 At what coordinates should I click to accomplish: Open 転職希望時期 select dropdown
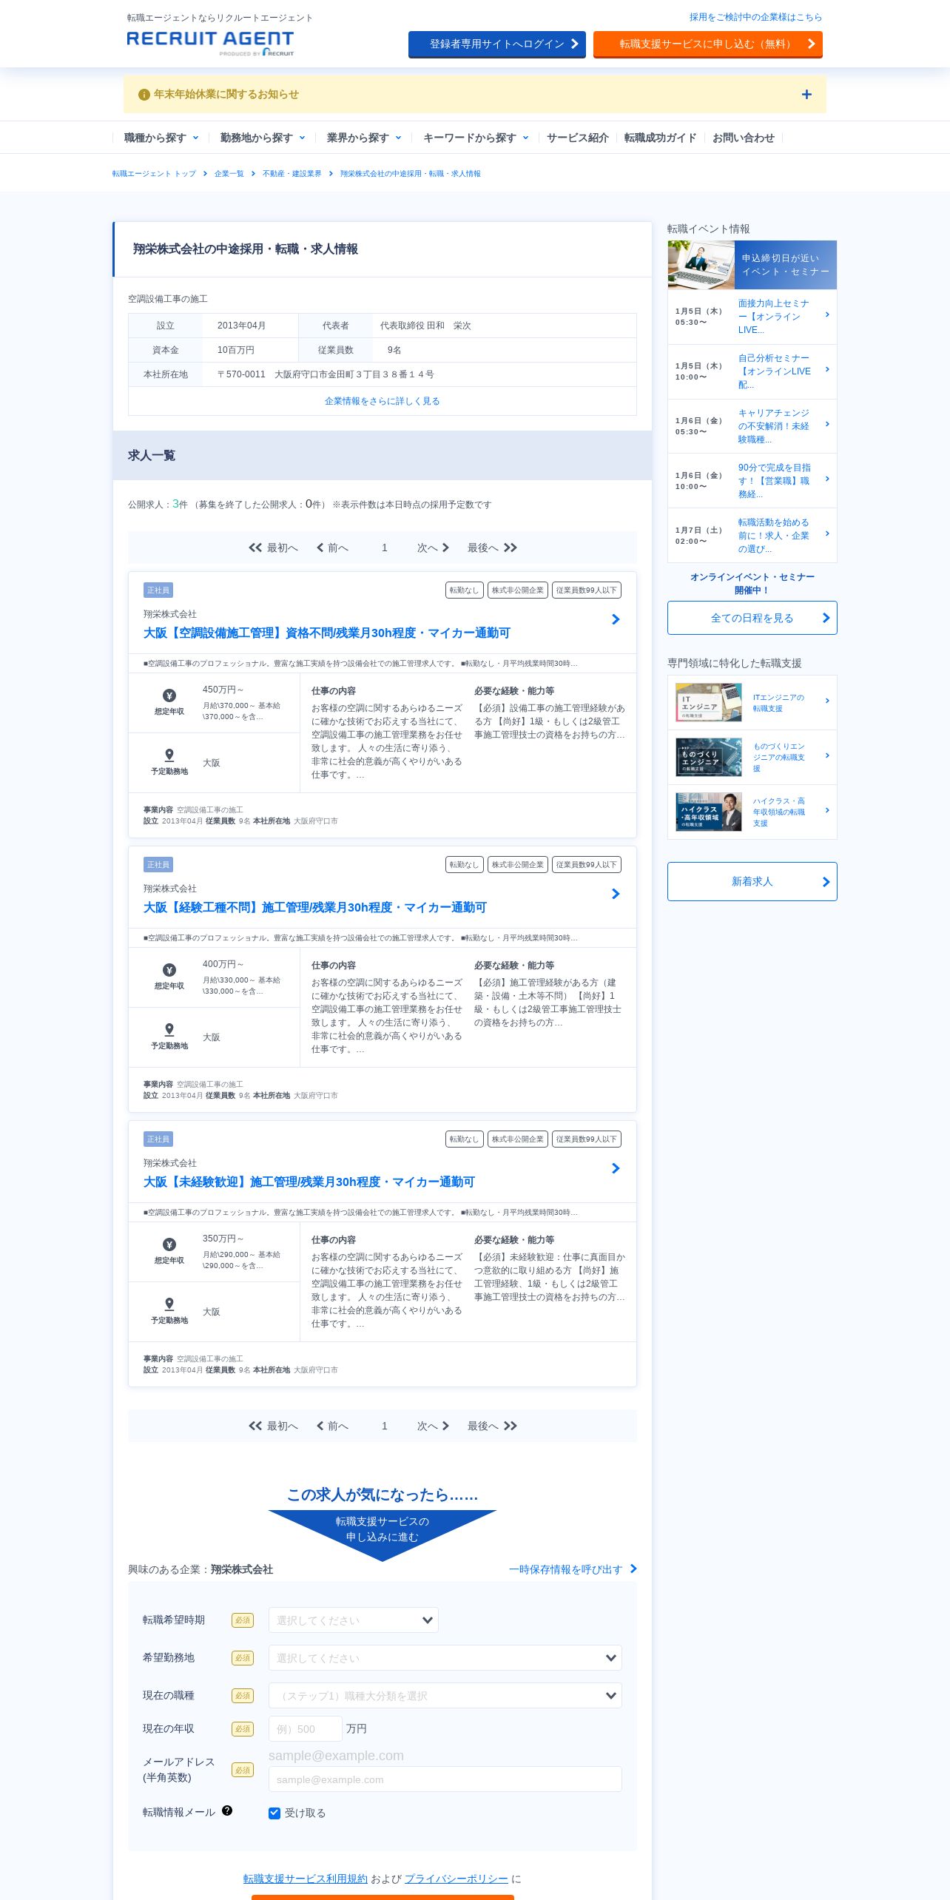pos(354,1620)
